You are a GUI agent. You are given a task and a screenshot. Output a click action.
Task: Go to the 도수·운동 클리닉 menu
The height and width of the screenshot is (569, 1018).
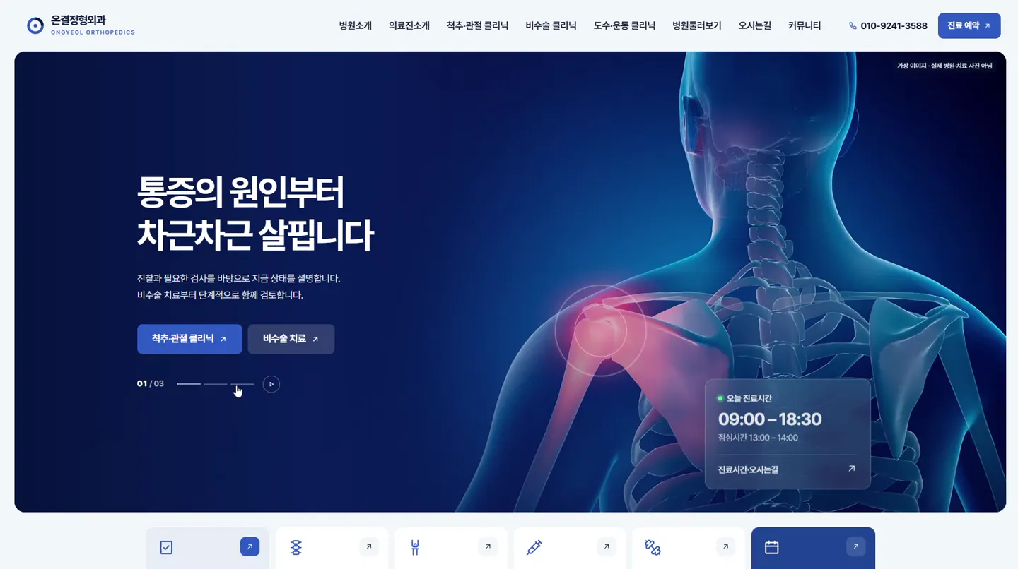click(x=624, y=25)
